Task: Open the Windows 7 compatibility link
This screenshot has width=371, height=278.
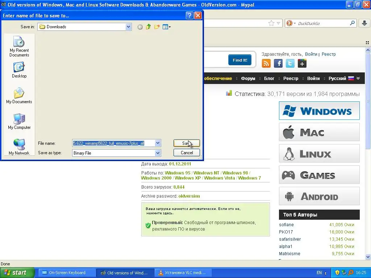Action: (x=249, y=178)
